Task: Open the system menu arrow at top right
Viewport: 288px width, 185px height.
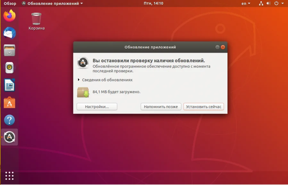Action: 283,3
